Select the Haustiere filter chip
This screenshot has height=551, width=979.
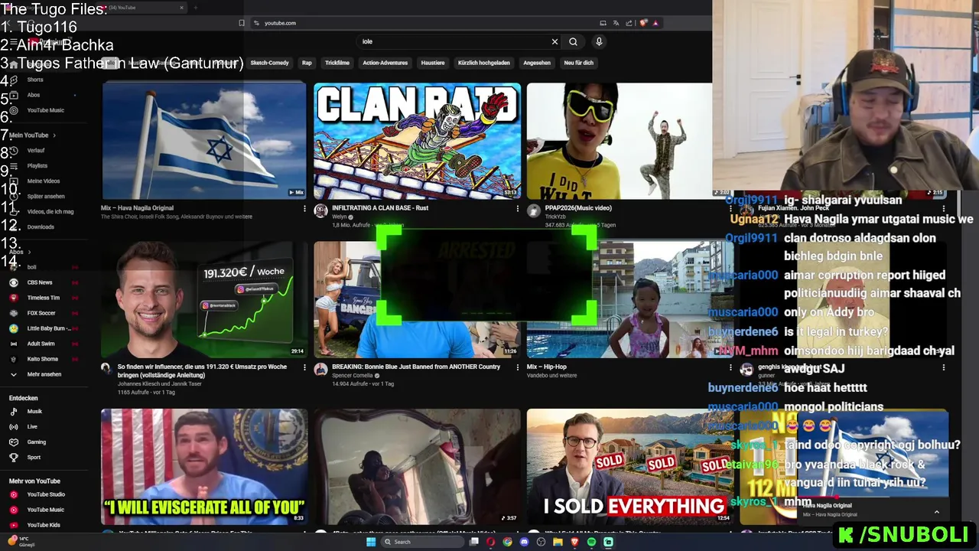click(x=433, y=63)
